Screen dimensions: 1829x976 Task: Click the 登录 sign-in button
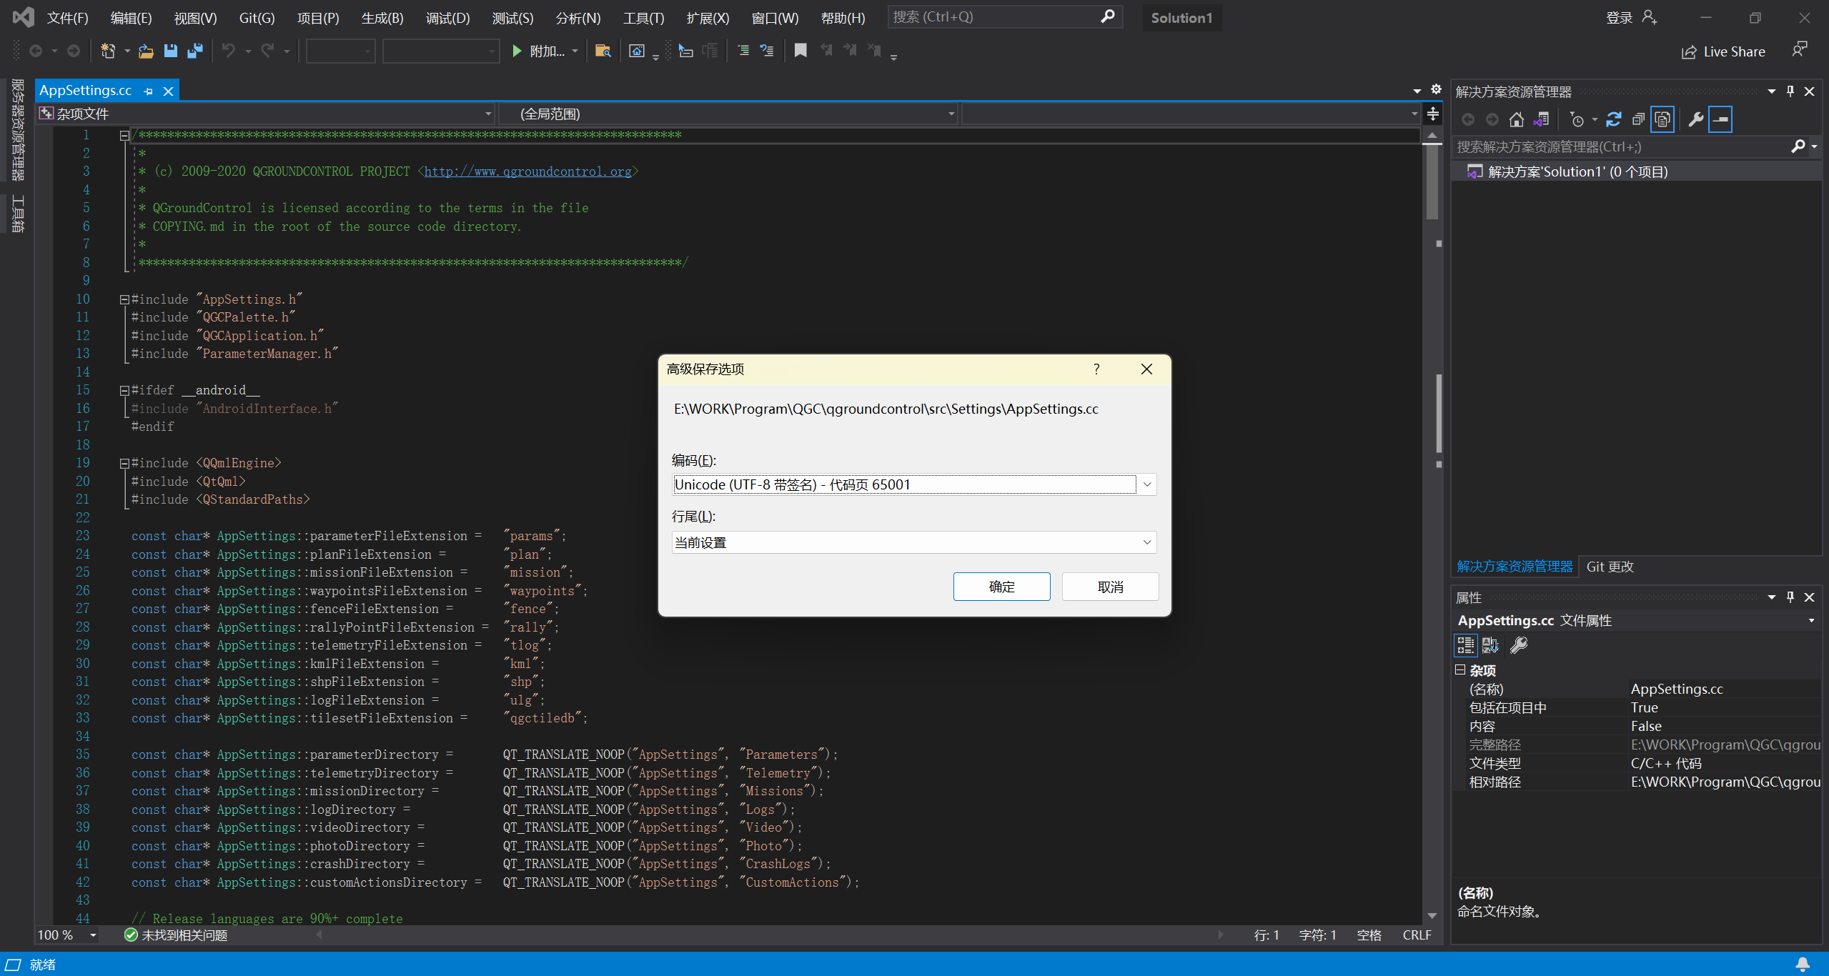pos(1630,18)
